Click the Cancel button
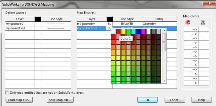216x106 pixels. click(x=175, y=100)
